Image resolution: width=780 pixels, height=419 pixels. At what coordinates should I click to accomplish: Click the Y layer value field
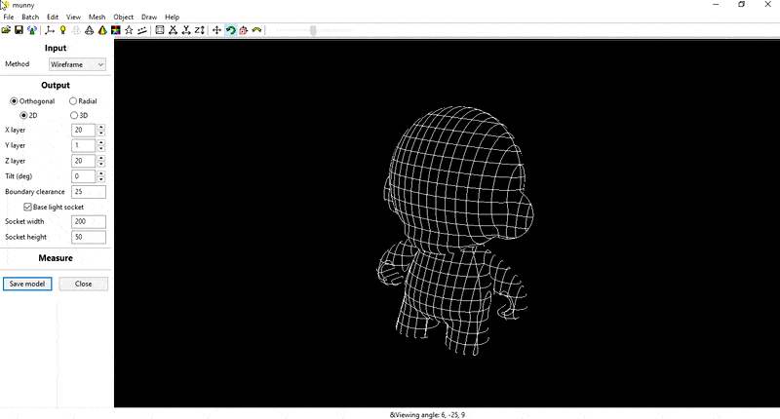[84, 145]
